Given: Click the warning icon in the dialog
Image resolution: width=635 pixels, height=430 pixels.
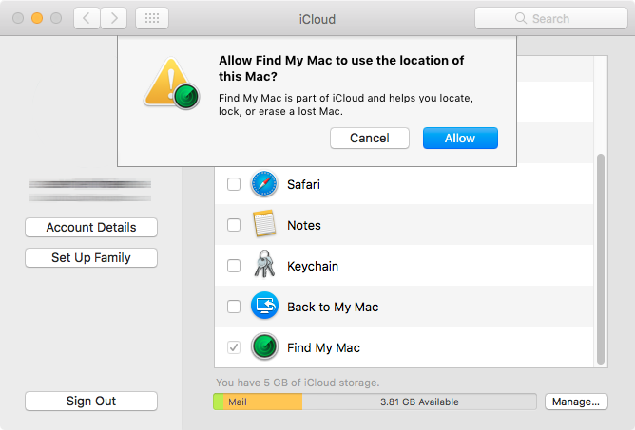Looking at the screenshot, I should [x=172, y=83].
